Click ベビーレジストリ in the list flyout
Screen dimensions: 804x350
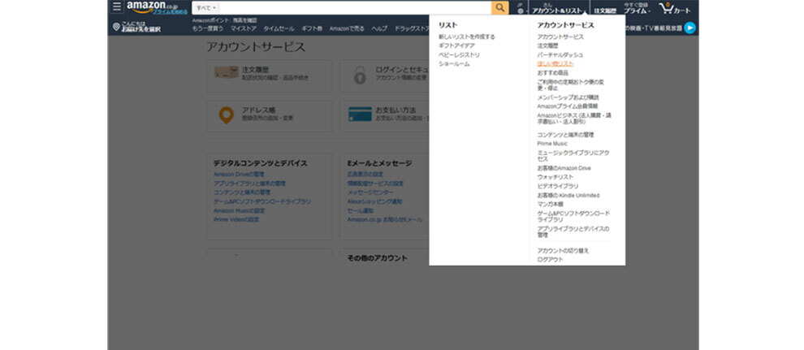[x=459, y=55]
